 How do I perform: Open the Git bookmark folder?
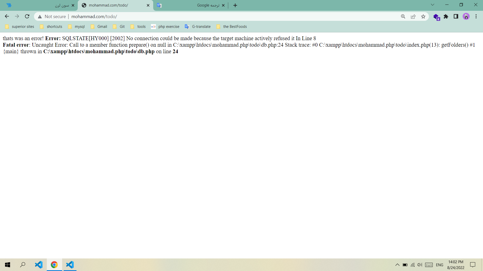(x=119, y=27)
